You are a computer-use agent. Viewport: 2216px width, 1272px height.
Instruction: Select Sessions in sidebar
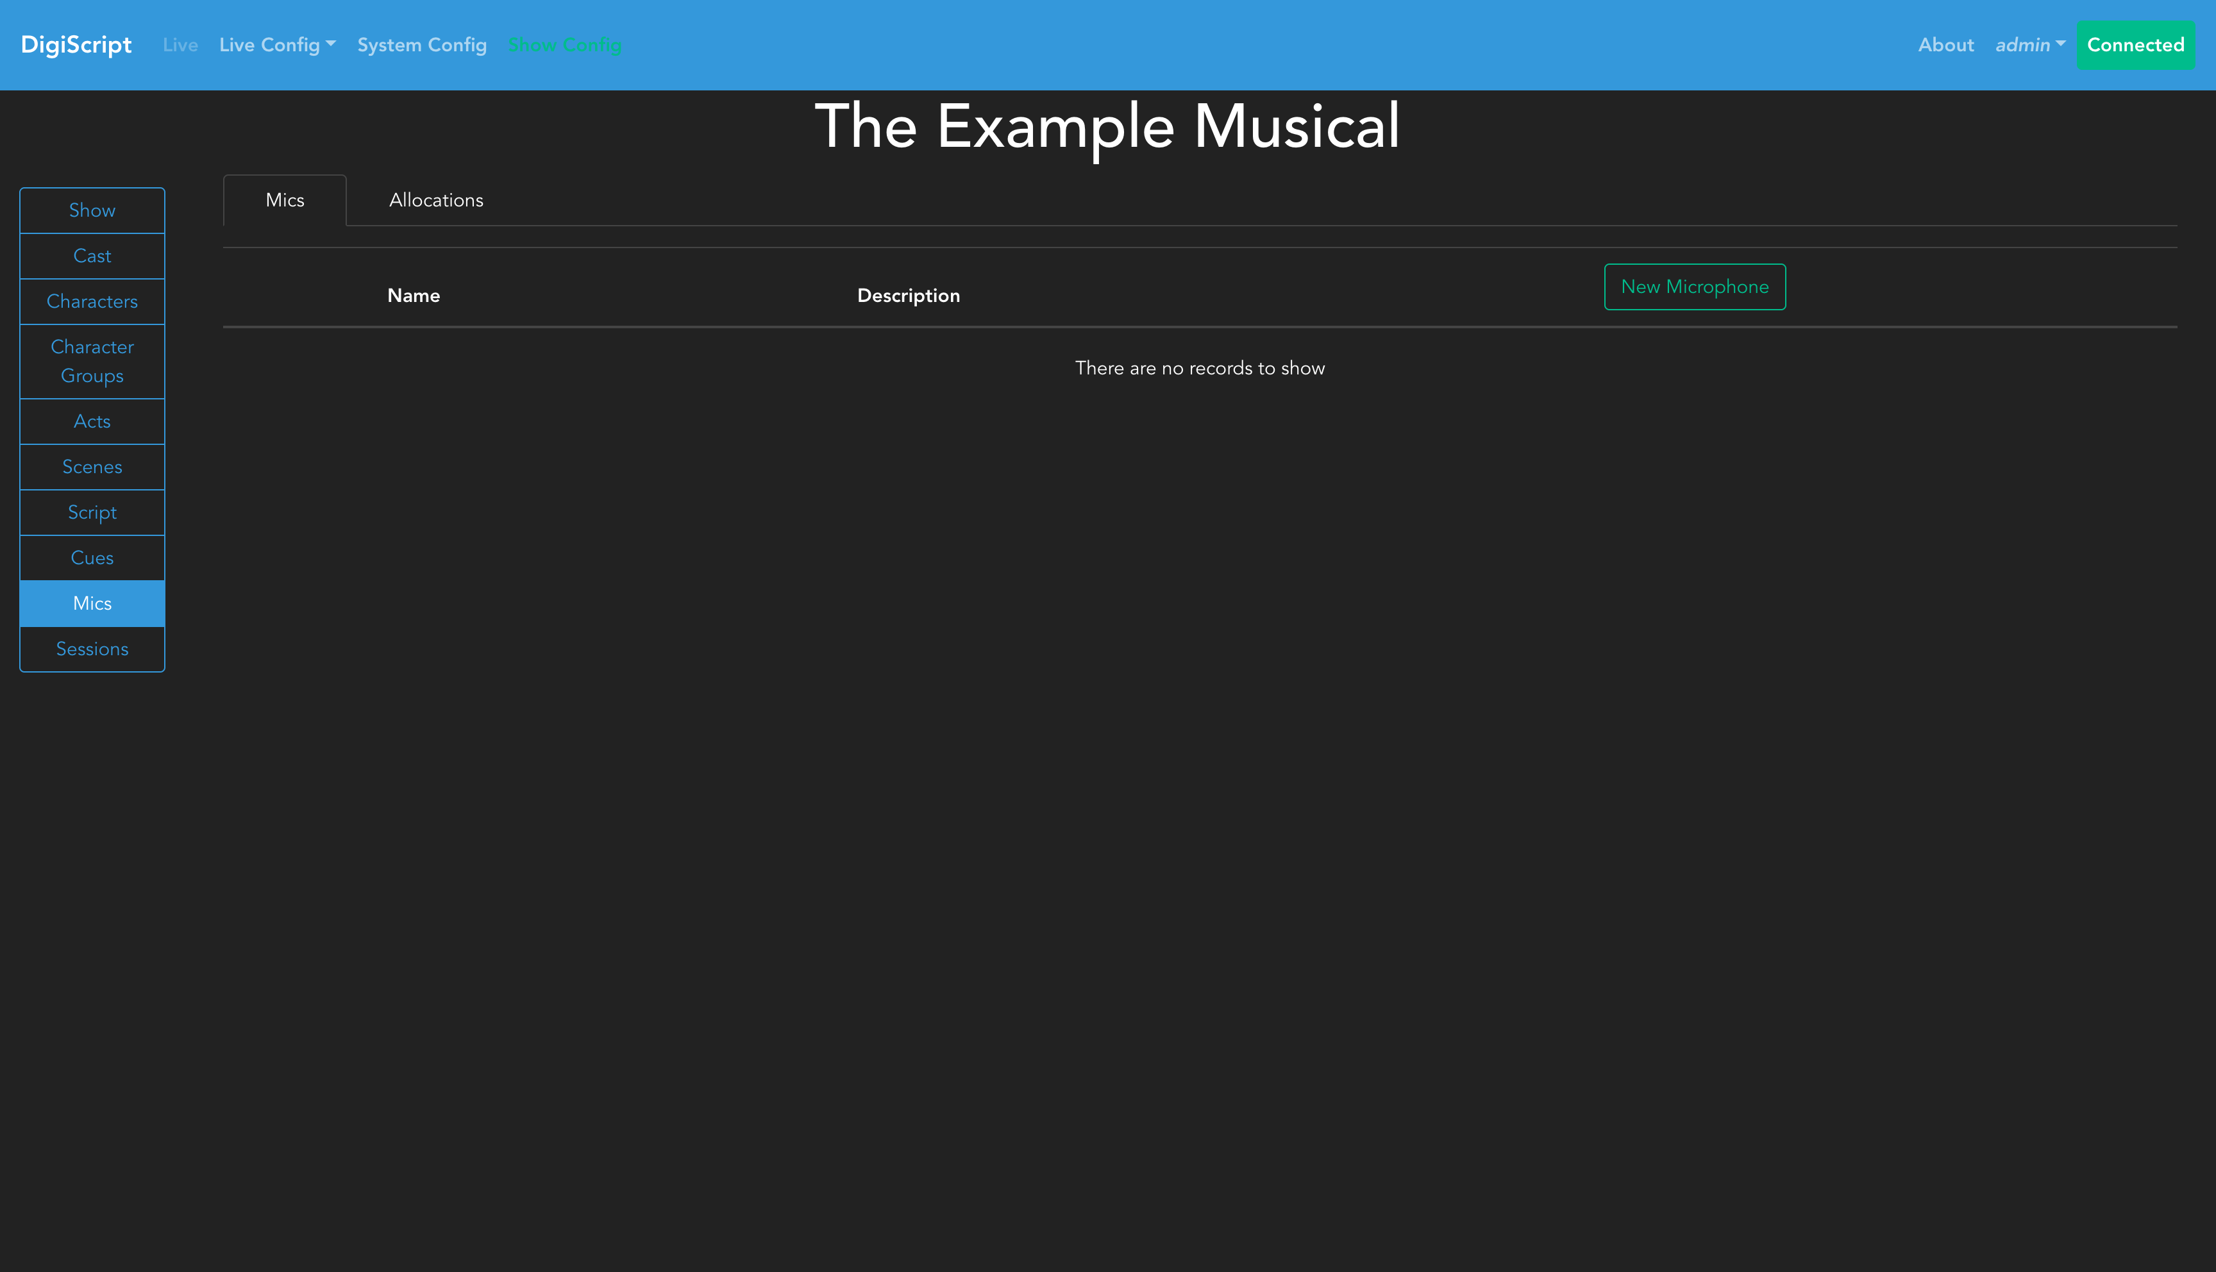click(x=92, y=649)
